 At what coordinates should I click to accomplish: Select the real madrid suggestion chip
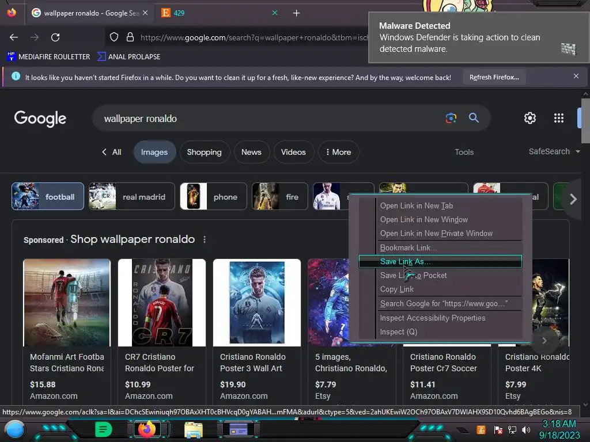[132, 197]
